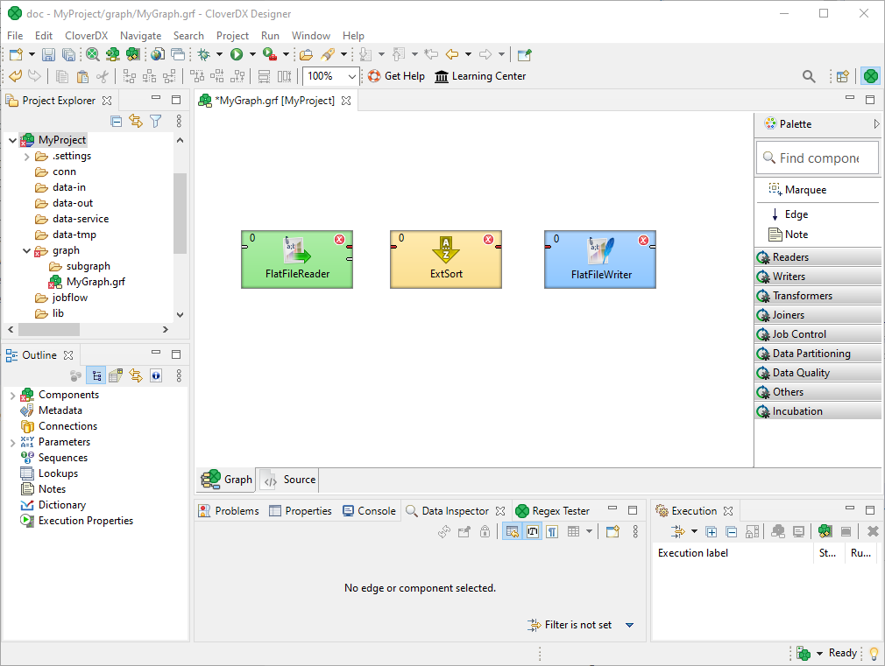Image resolution: width=885 pixels, height=666 pixels.
Task: Expand the Palette with the arrow at right
Action: point(876,124)
